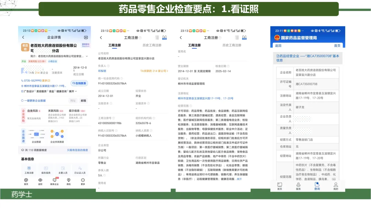Switch to 历史工商注册 tab on third phone

point(232,45)
